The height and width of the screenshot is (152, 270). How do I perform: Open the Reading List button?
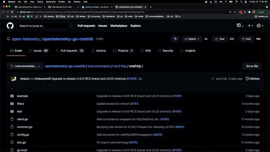click(x=261, y=16)
